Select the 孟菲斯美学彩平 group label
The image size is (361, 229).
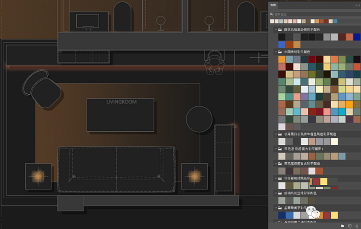pyautogui.click(x=298, y=208)
